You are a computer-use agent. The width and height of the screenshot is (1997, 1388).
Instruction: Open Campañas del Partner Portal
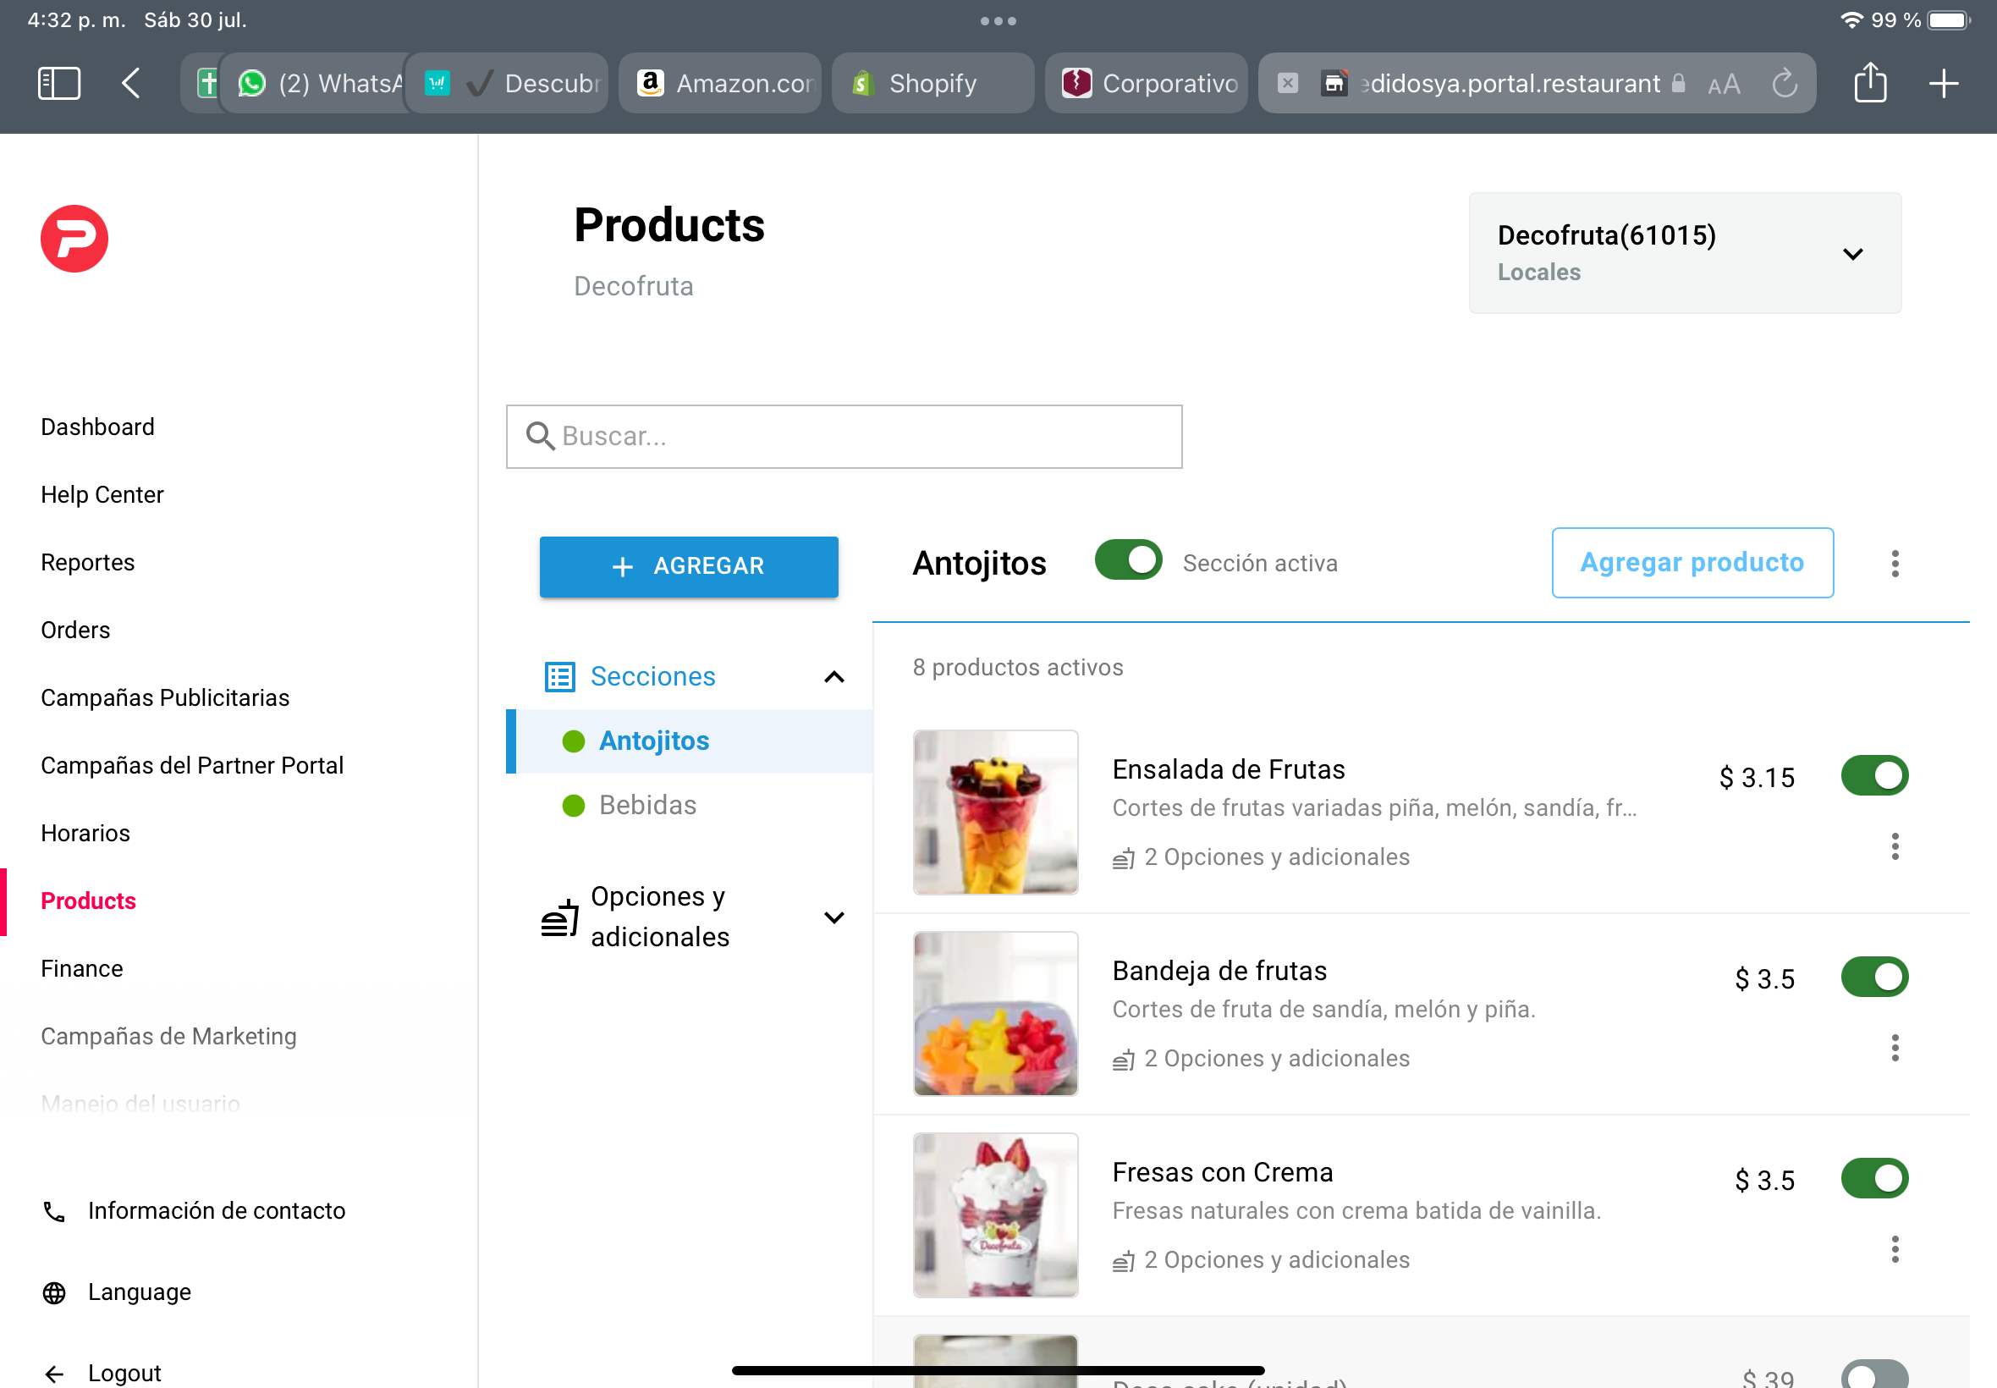192,765
